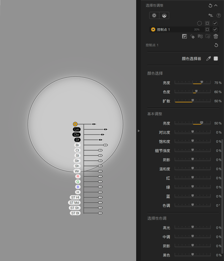This screenshot has height=261, width=224.
Task: Open the hierarchy list icon beside help
Action: coord(211,15)
